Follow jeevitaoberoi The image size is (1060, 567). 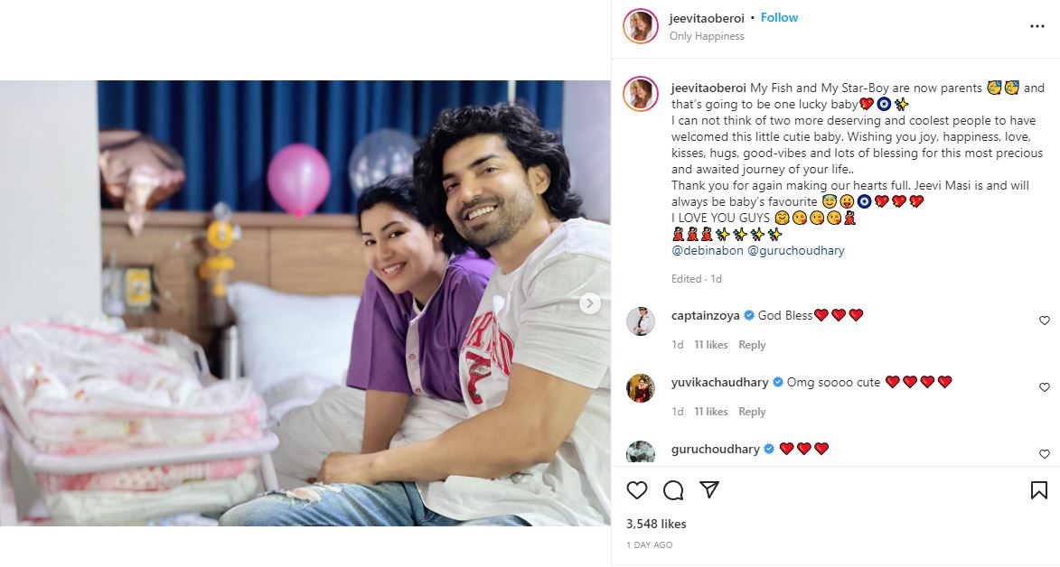[x=779, y=17]
